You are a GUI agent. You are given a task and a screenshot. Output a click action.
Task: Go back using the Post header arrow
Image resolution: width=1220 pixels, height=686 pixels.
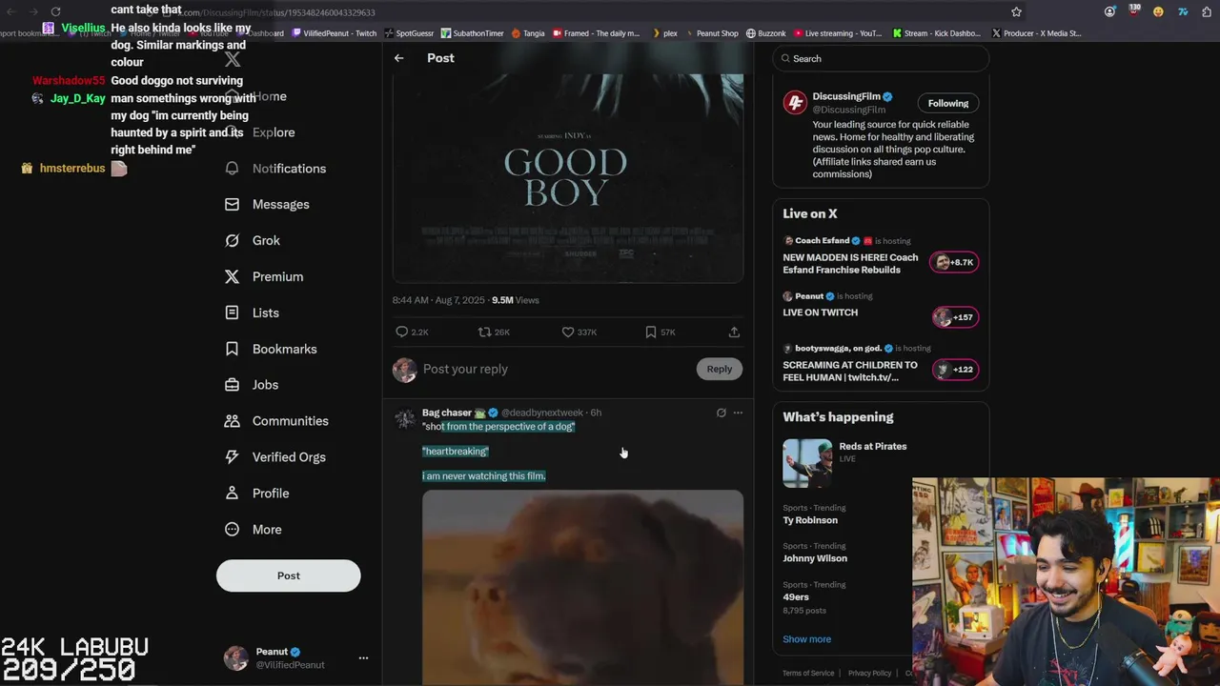(x=398, y=58)
